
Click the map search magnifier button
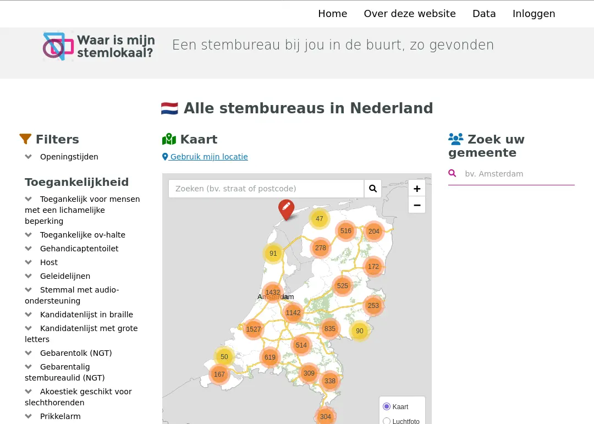coord(373,189)
